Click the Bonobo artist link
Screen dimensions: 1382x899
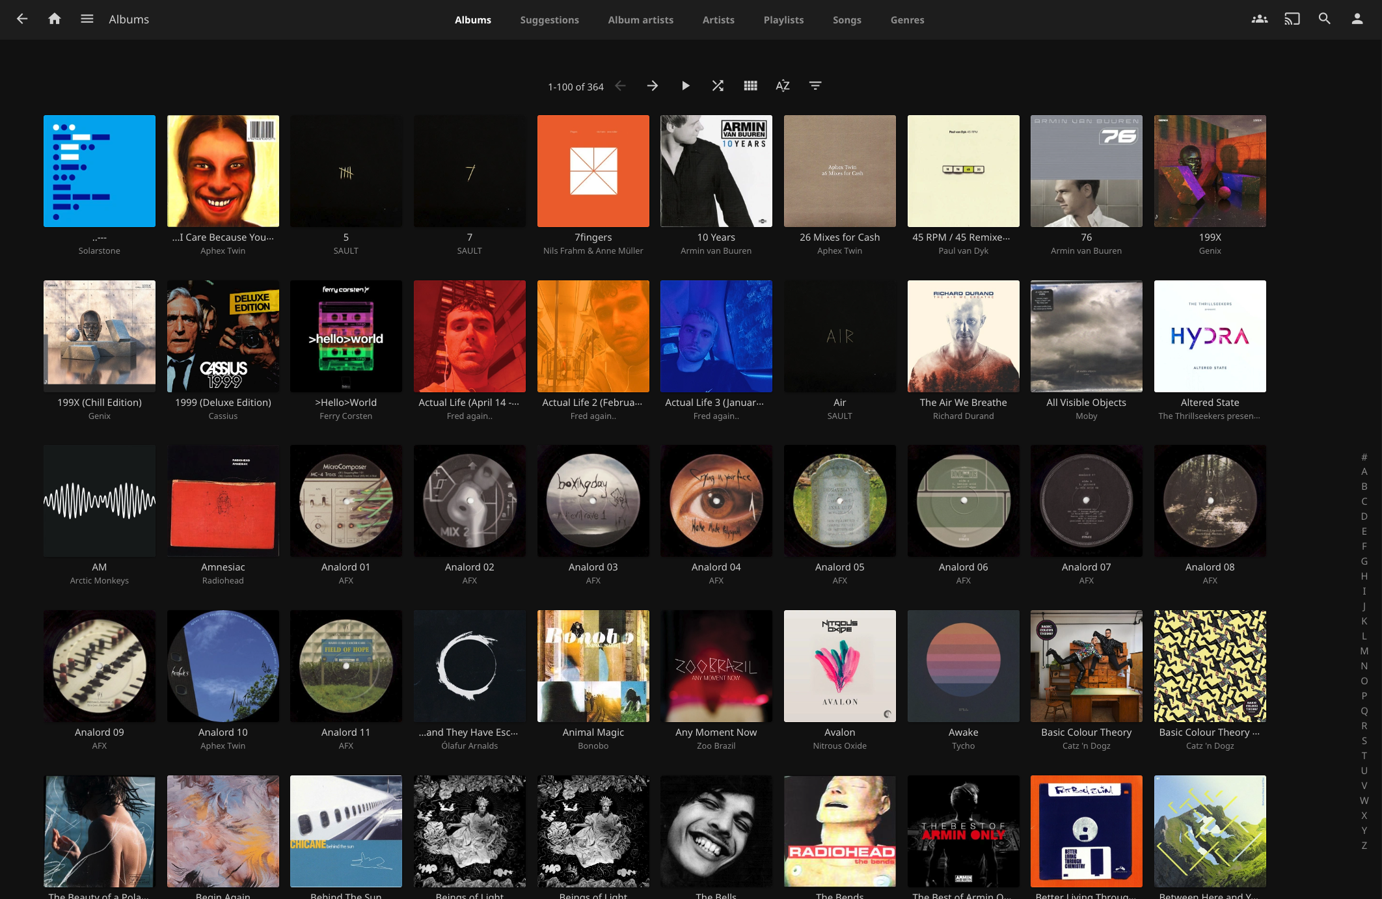tap(593, 746)
